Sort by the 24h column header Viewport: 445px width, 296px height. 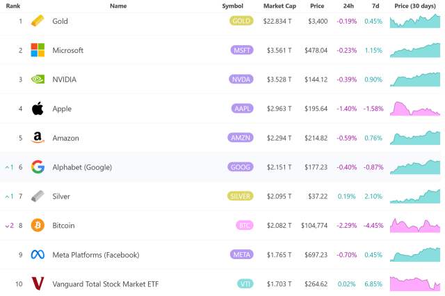348,6
